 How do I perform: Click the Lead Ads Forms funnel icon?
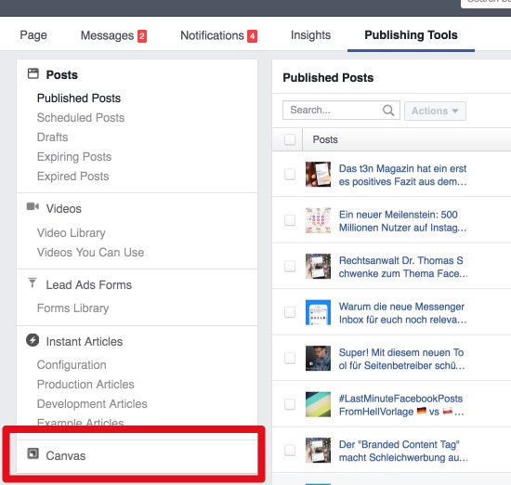(x=33, y=282)
